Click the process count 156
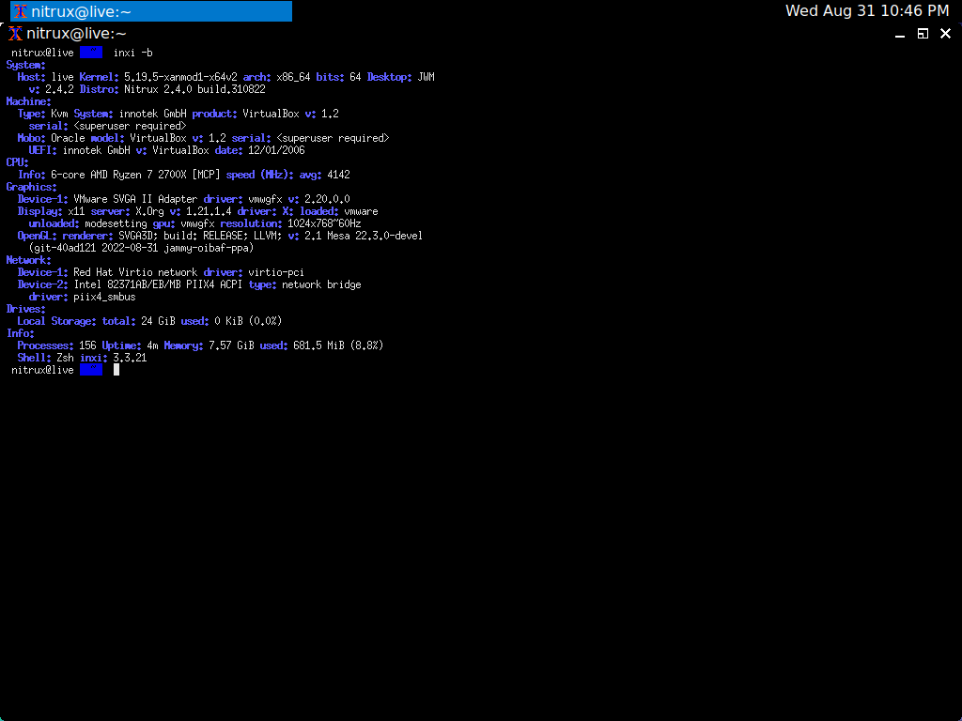 coord(87,345)
